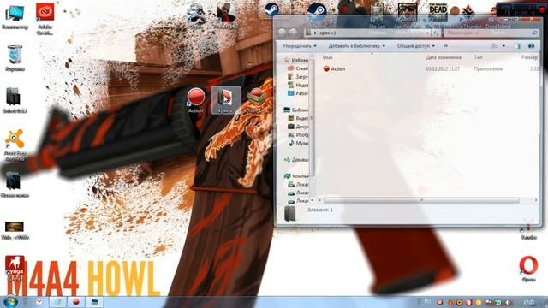548x308 pixels.
Task: Open Creative Cloud Files favorite
Action: [x=298, y=68]
